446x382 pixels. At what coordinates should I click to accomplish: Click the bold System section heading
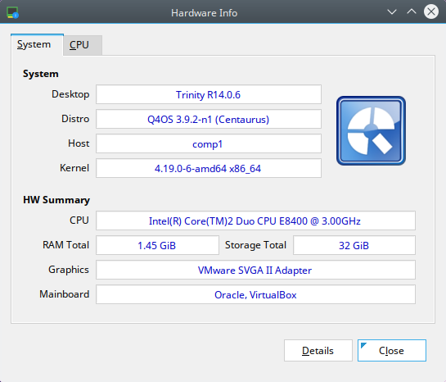coord(41,74)
